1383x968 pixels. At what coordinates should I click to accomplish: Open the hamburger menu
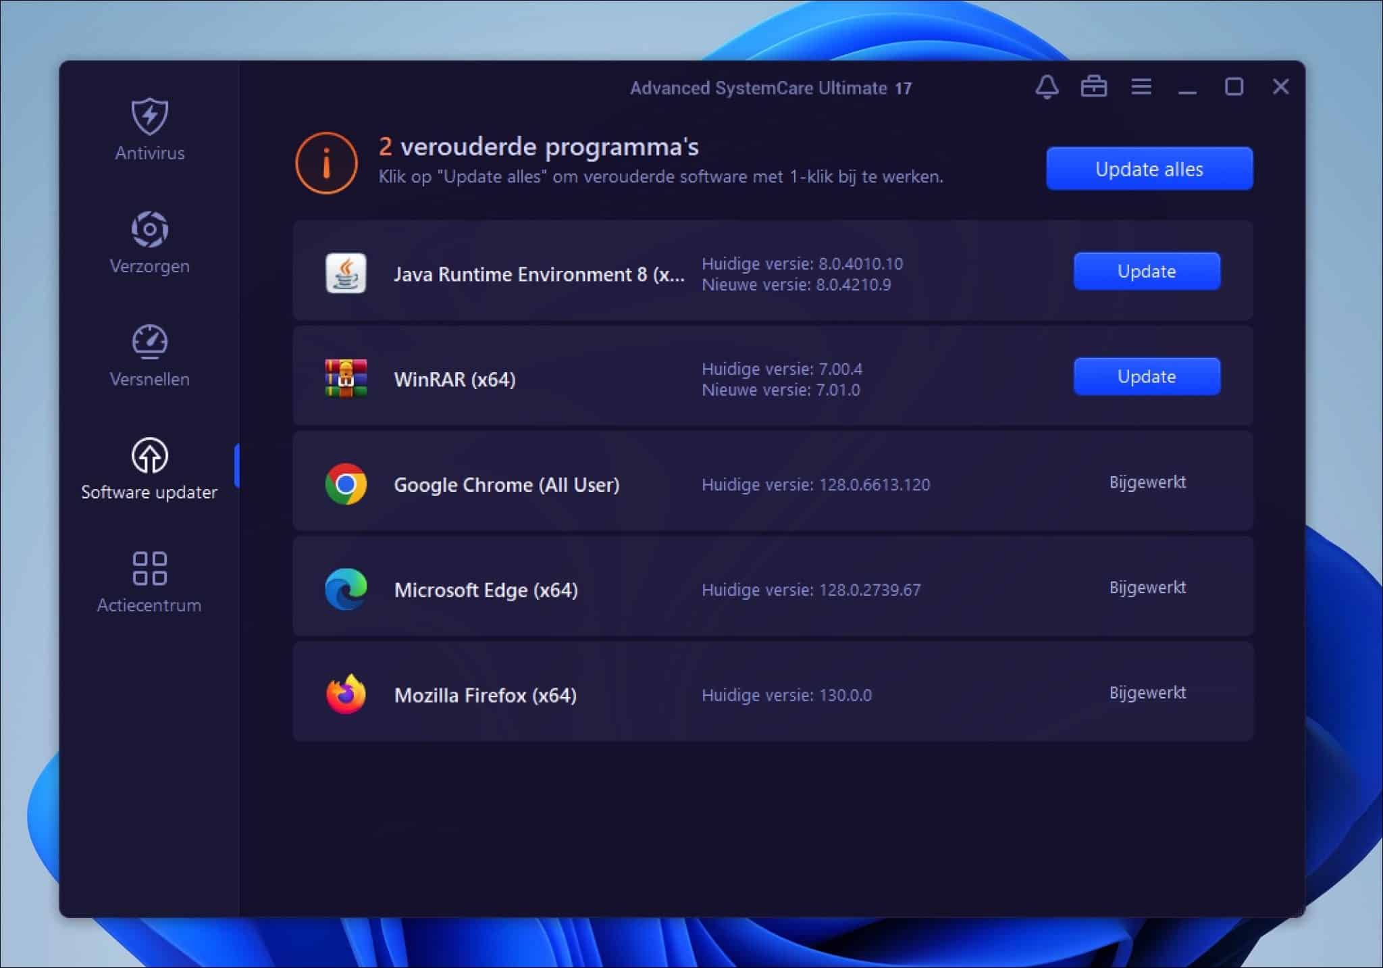tap(1142, 86)
